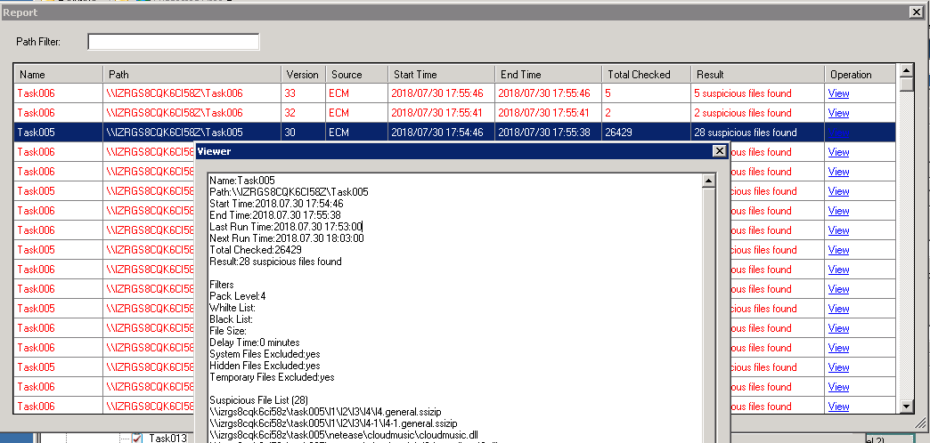The width and height of the screenshot is (930, 443).
Task: Open View link for the 5 suspicious files row
Action: click(838, 93)
